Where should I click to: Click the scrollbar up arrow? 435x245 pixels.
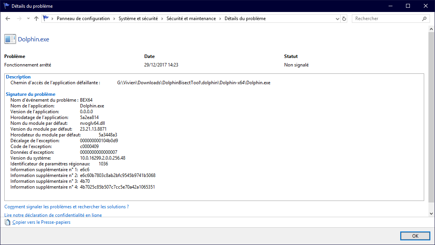click(431, 29)
